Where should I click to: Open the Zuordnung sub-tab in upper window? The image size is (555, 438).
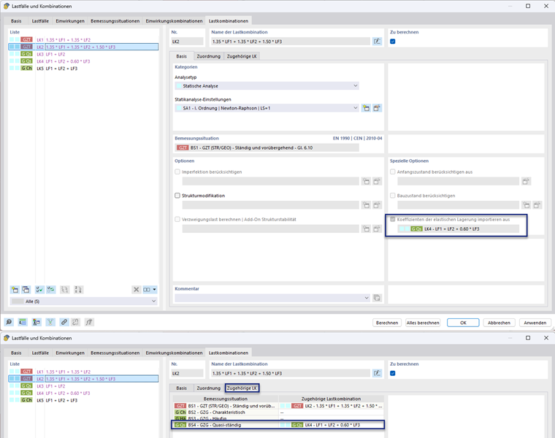(208, 56)
